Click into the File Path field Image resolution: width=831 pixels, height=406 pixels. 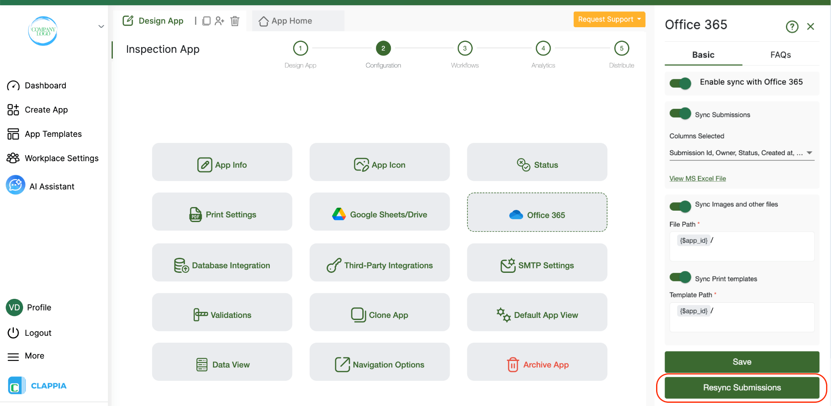click(x=742, y=246)
